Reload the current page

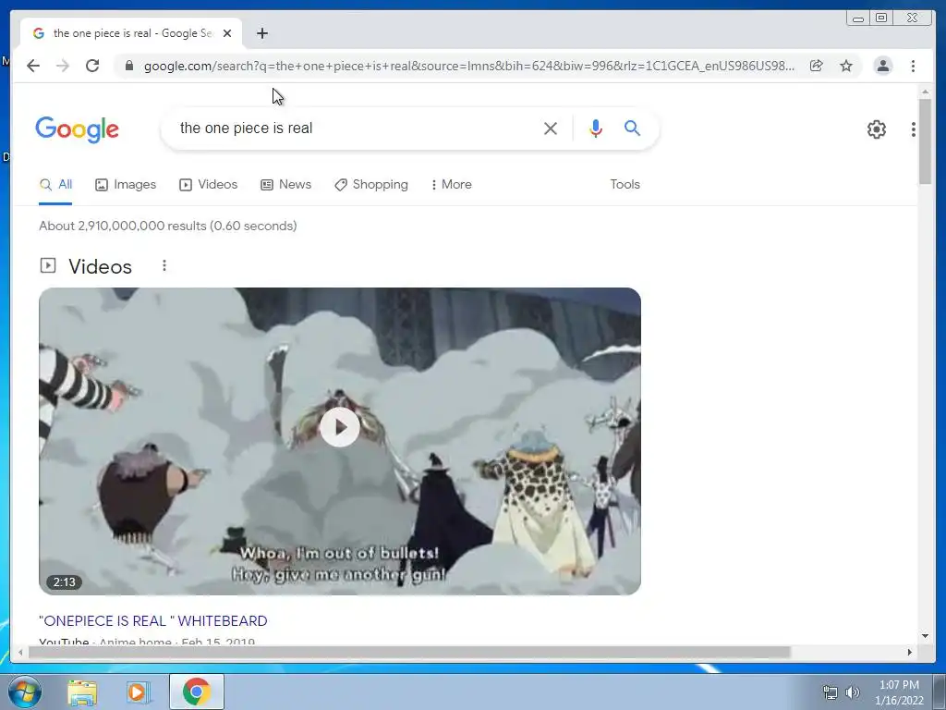tap(92, 66)
